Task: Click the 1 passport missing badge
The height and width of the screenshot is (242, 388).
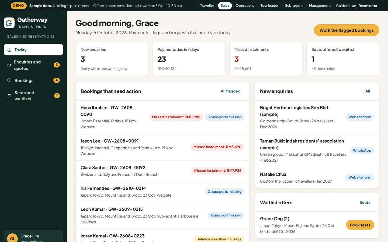Action: coord(226,215)
